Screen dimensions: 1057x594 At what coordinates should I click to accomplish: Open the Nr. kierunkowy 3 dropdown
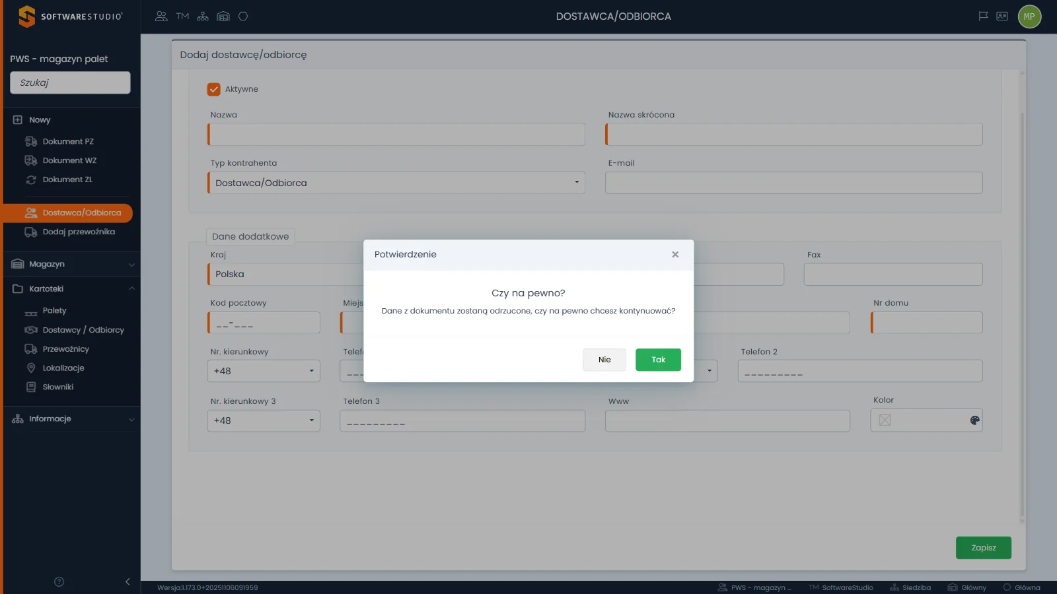(x=264, y=420)
